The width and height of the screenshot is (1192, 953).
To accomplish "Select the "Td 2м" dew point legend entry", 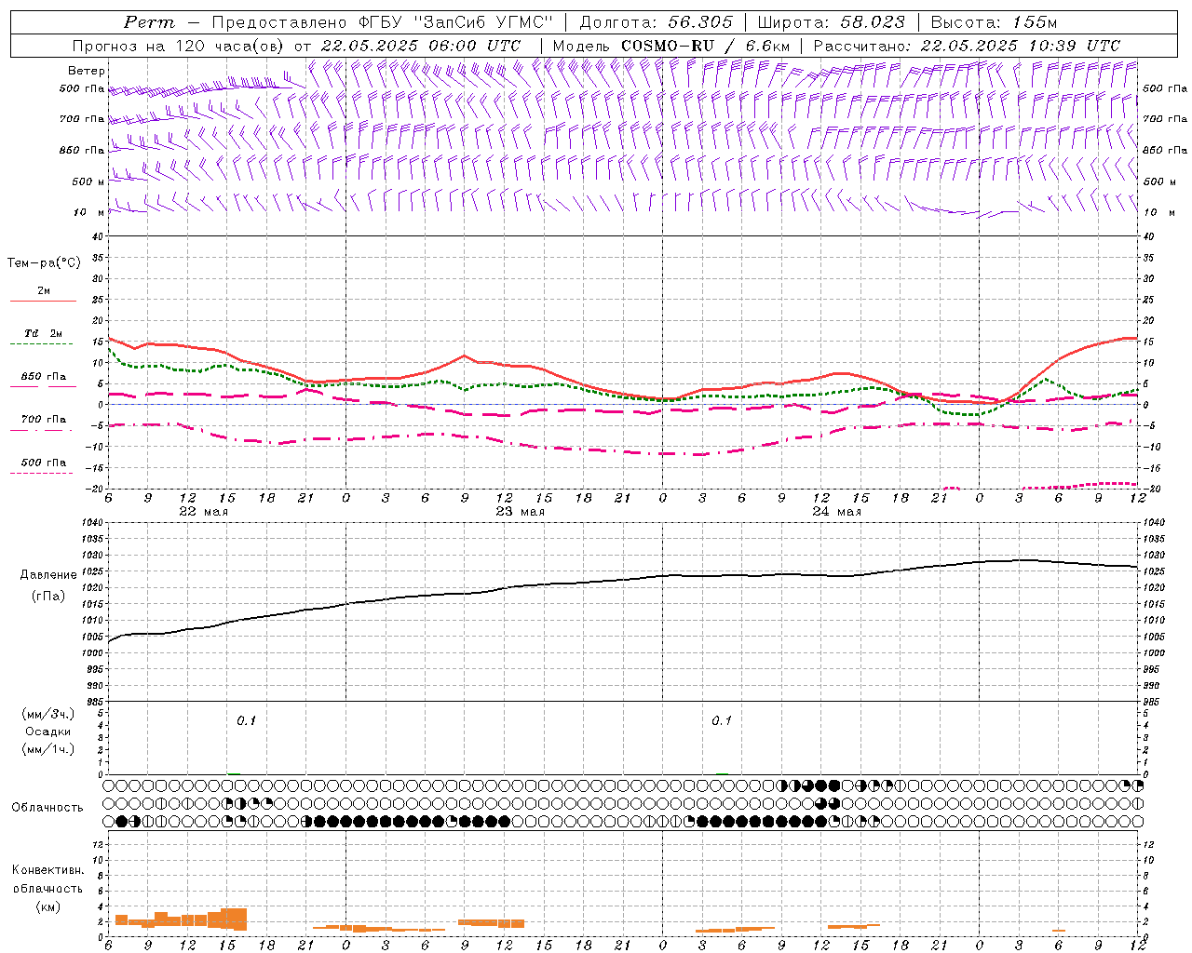I will click(x=44, y=333).
